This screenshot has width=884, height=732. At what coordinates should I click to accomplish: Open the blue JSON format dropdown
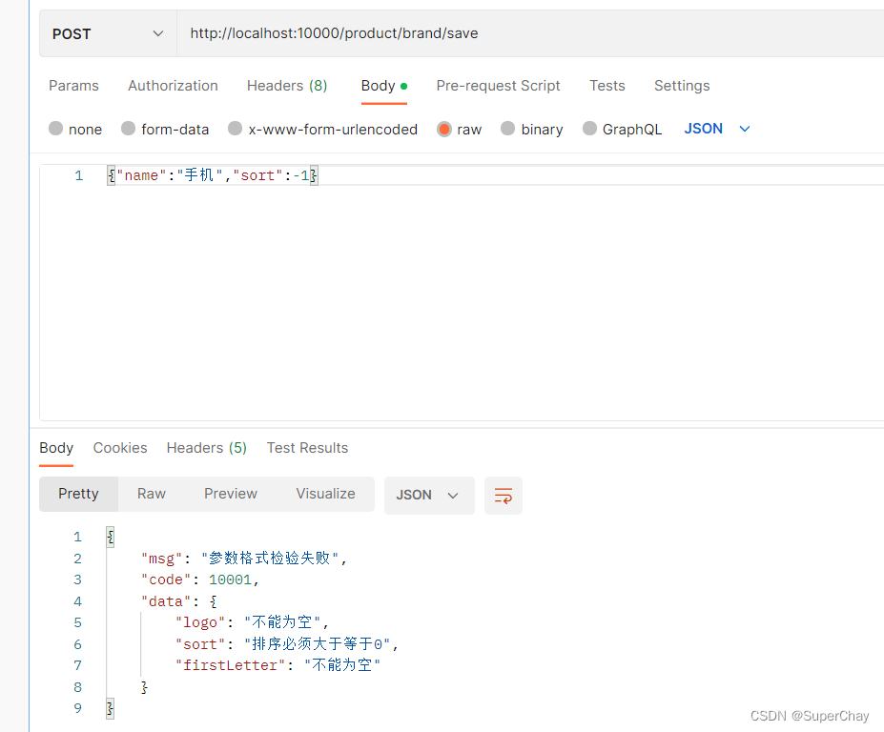(x=716, y=129)
